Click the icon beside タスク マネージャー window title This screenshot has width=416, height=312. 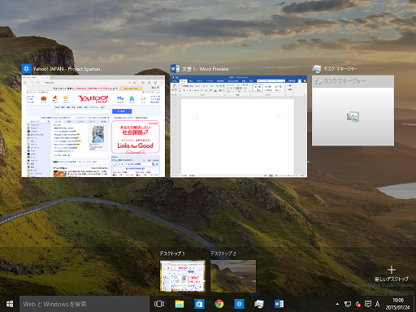317,69
